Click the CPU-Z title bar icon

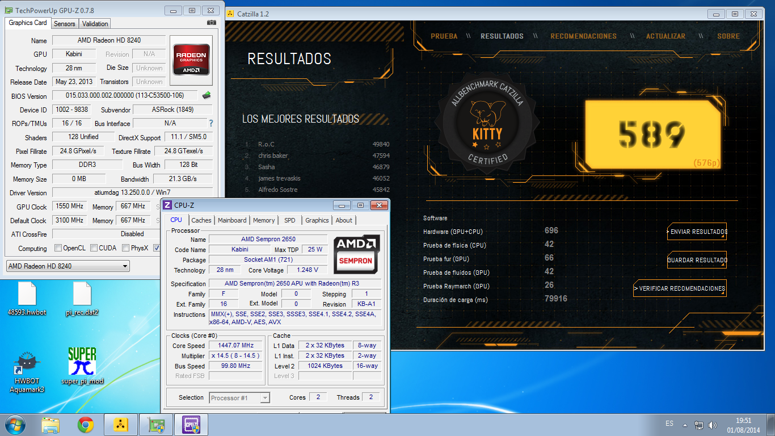(167, 205)
